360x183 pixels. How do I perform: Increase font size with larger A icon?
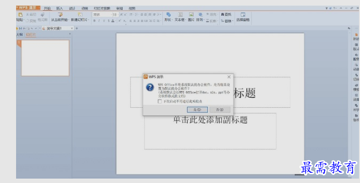pyautogui.click(x=121, y=15)
